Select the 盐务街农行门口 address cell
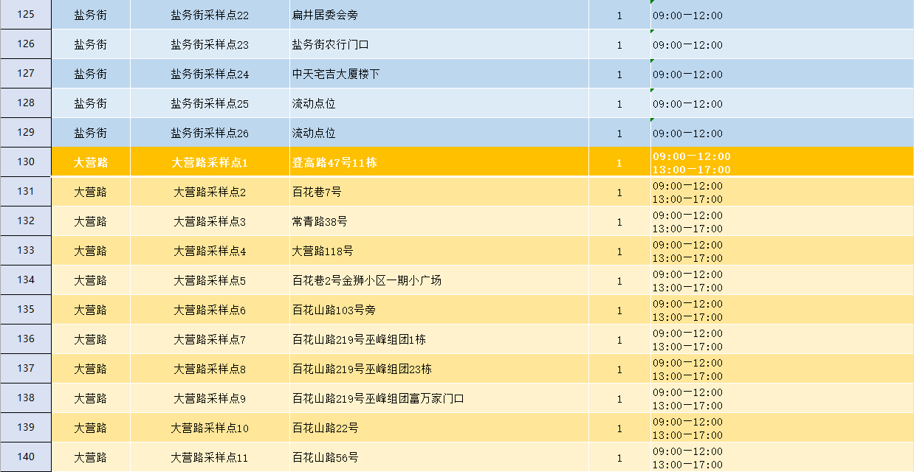Image resolution: width=914 pixels, height=472 pixels. (439, 45)
